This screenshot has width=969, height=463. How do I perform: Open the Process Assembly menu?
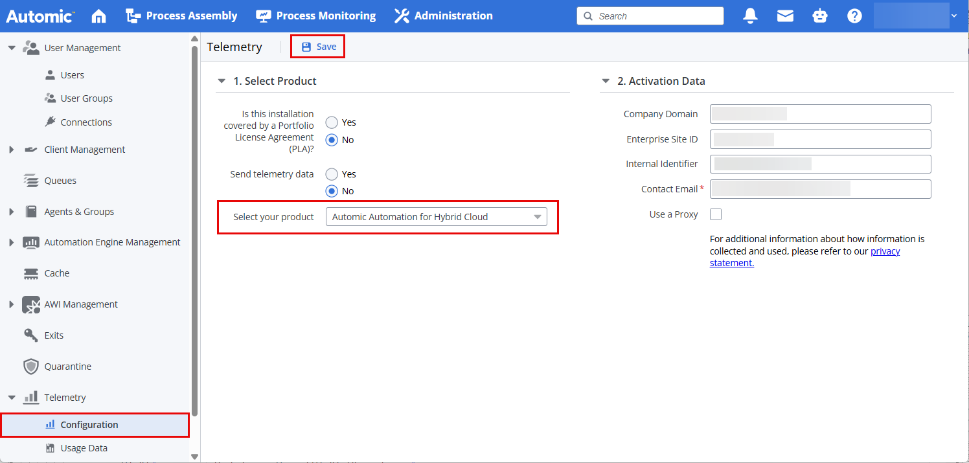181,16
